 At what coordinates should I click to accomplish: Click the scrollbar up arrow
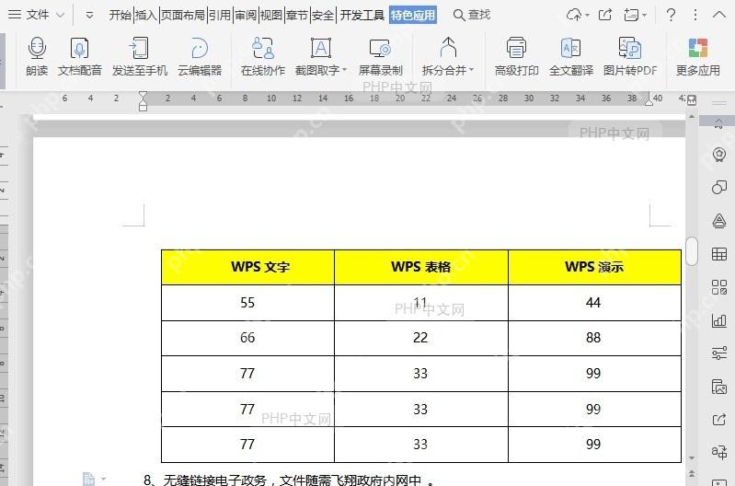692,116
